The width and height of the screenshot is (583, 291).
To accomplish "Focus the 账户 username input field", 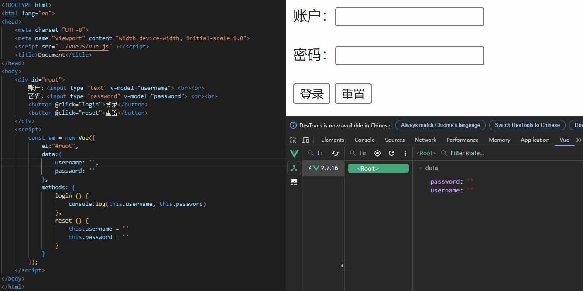I will 409,17.
